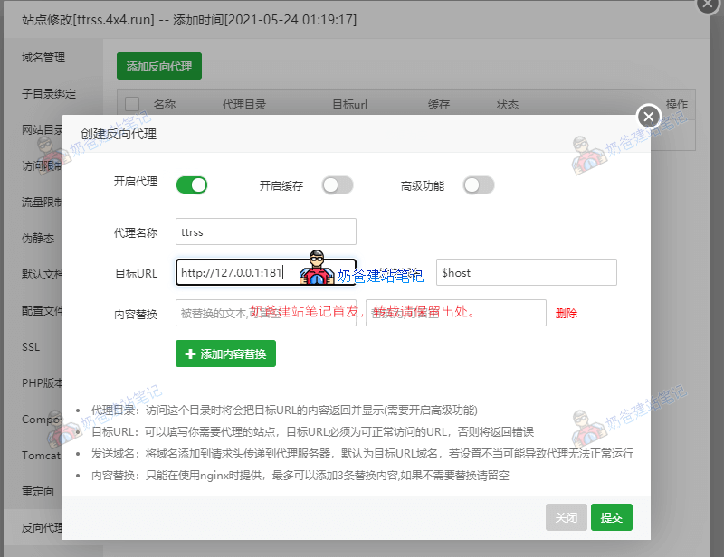Image resolution: width=724 pixels, height=557 pixels.
Task: Click the red 删除 delete link
Action: 566,315
